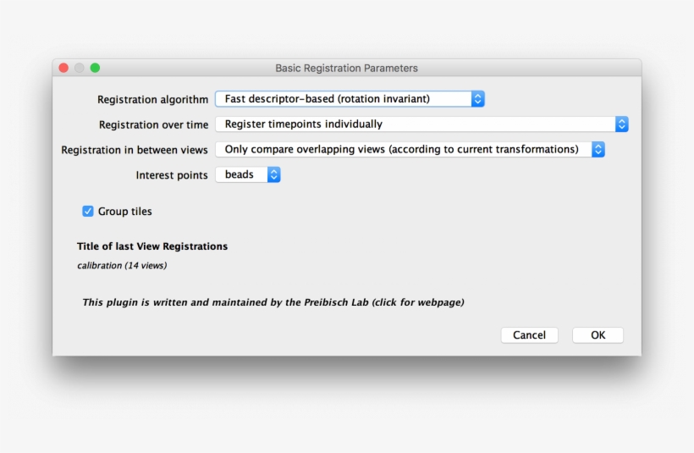Screen dimensions: 694x453
Task: Click the 'Interest points' label
Action: (x=172, y=175)
